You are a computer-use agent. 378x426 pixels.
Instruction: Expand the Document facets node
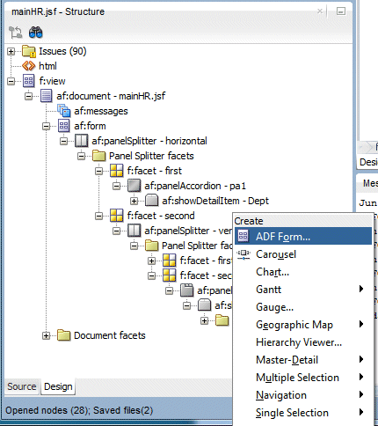coord(46,335)
